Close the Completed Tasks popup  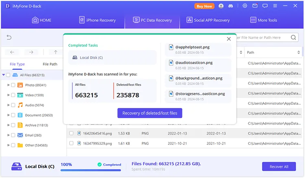click(x=229, y=39)
